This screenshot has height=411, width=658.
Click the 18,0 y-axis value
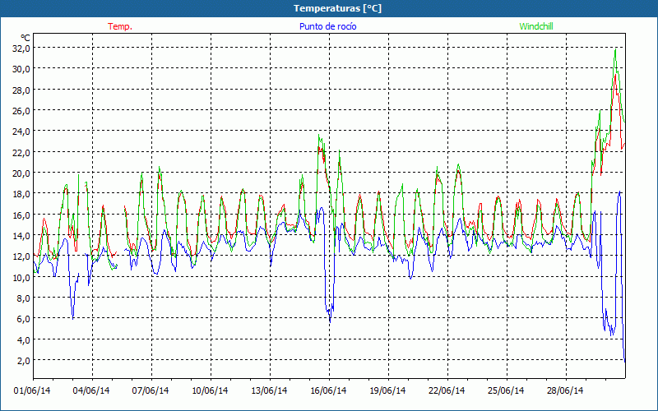click(22, 194)
